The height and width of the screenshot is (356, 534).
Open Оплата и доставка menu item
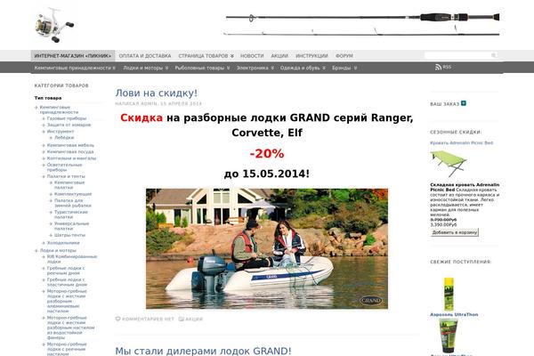pos(145,55)
